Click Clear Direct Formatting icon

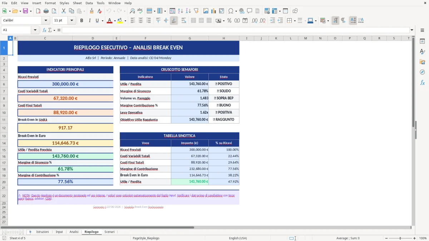click(99, 11)
